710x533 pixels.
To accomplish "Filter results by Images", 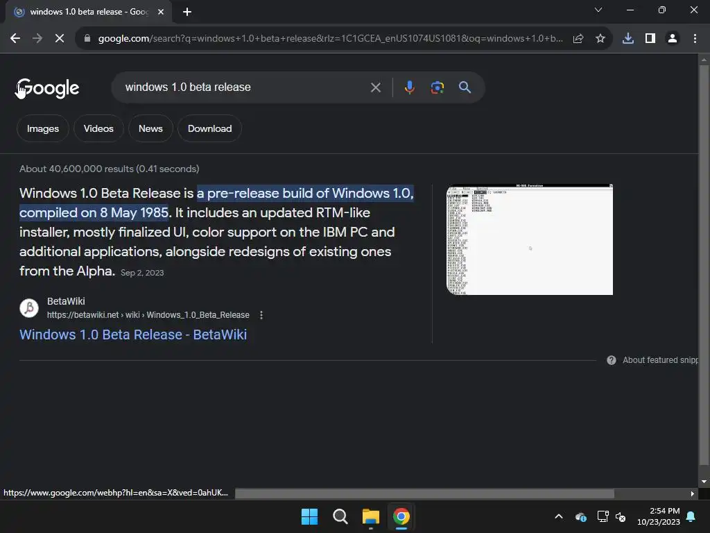I will [x=42, y=128].
